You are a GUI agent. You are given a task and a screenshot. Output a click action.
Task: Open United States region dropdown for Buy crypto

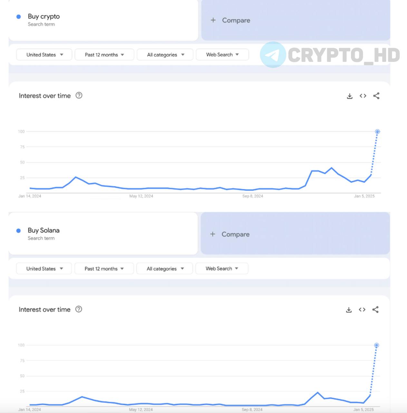point(44,55)
